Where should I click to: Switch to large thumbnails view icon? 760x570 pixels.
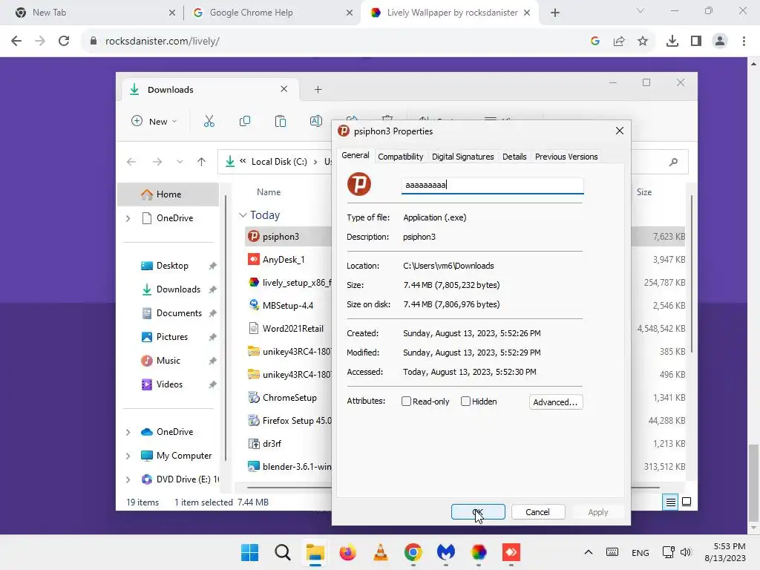[x=687, y=502]
